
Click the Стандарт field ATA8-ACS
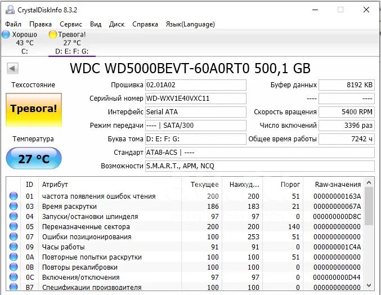(260, 153)
